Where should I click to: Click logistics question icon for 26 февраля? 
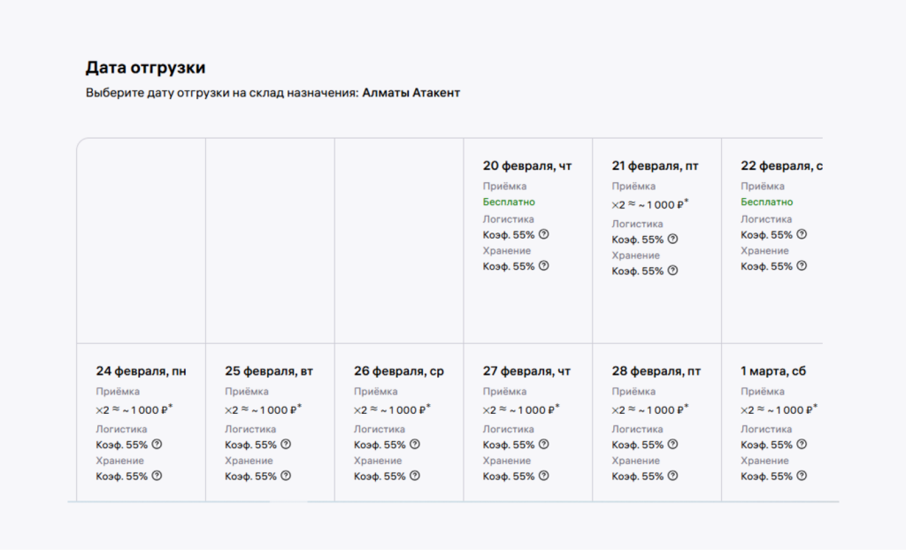[x=415, y=445]
